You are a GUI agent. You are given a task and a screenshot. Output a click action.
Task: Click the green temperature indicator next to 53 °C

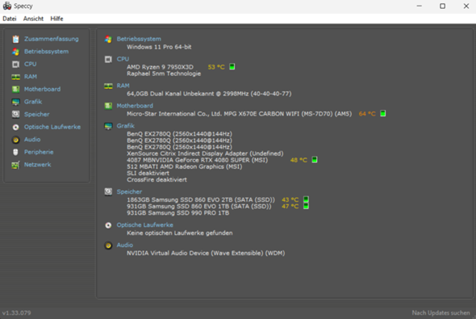[232, 66]
